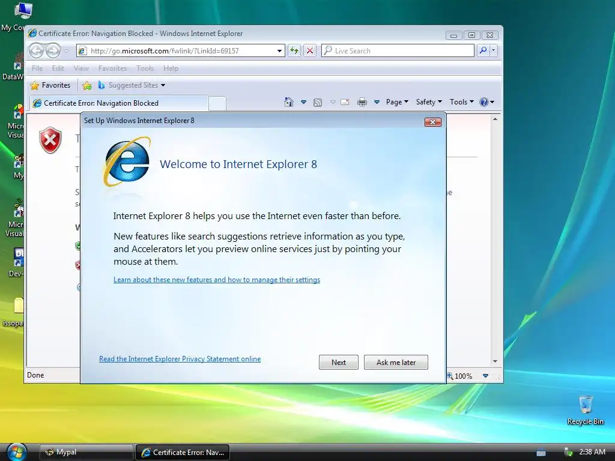Click the Forward navigation arrow in Internet Explorer
The height and width of the screenshot is (461, 615).
[53, 50]
